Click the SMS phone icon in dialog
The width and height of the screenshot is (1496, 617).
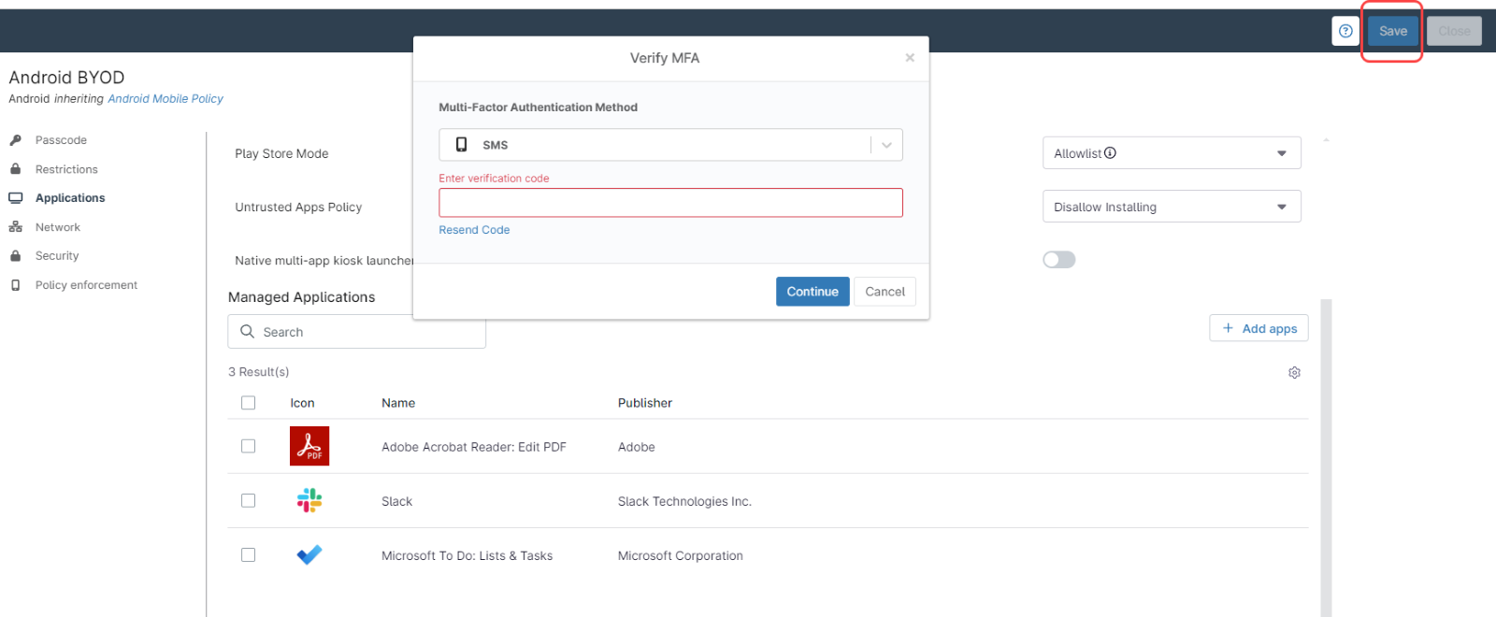click(461, 144)
